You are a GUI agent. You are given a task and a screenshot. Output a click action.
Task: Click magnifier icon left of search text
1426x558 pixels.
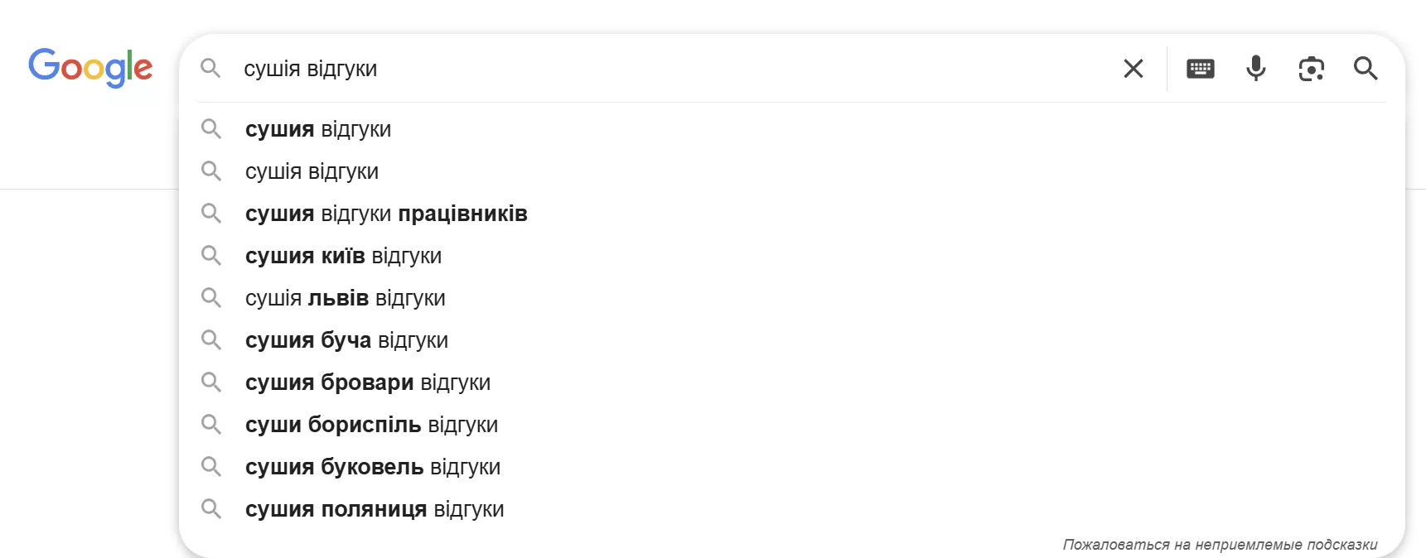coord(210,69)
